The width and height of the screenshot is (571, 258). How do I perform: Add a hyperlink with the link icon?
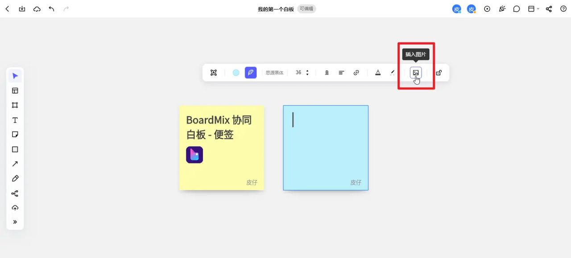click(x=356, y=73)
